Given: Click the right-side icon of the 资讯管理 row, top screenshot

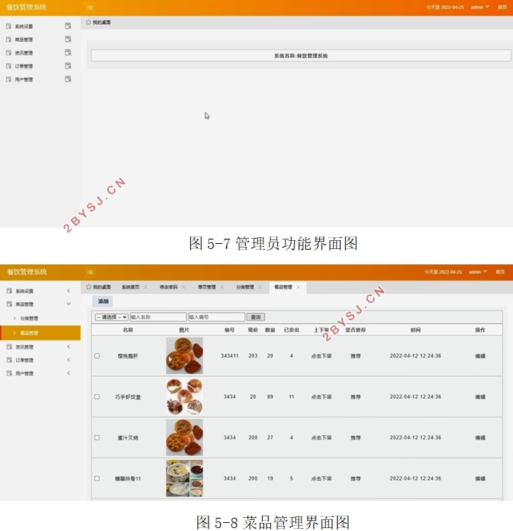Looking at the screenshot, I should pos(68,52).
